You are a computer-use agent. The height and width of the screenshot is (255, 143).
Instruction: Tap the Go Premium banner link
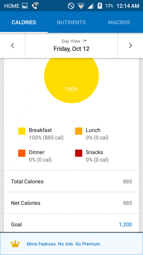[x=64, y=244]
